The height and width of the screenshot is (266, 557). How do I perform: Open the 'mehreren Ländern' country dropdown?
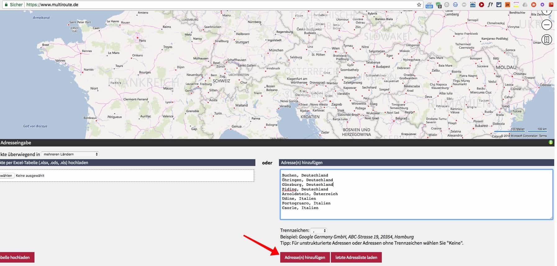(x=70, y=154)
